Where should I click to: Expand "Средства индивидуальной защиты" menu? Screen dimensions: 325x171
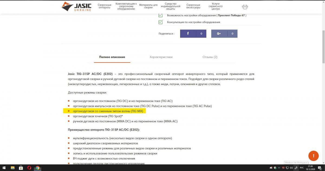(x=170, y=6)
